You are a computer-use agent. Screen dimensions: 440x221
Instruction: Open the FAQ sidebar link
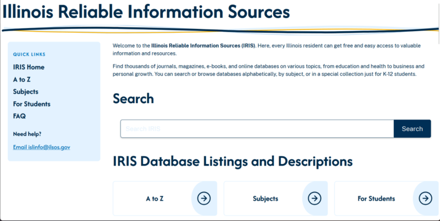click(19, 116)
